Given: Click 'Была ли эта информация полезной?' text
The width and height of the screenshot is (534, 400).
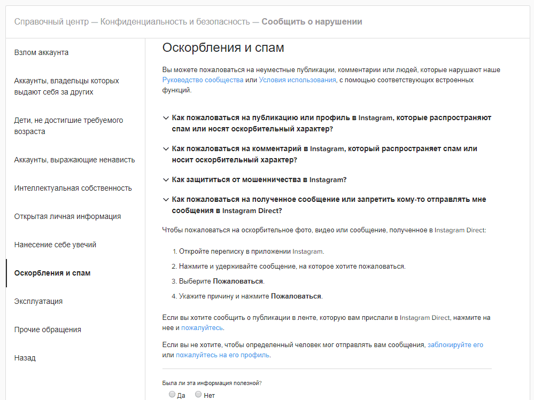Looking at the screenshot, I should 212,383.
